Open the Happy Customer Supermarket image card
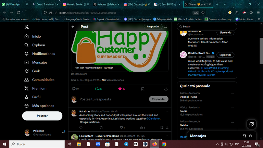Viewport: 263px width, 148px height. (120, 51)
